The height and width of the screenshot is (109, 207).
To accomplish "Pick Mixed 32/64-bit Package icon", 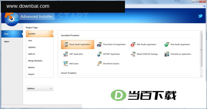I will 133,54.
